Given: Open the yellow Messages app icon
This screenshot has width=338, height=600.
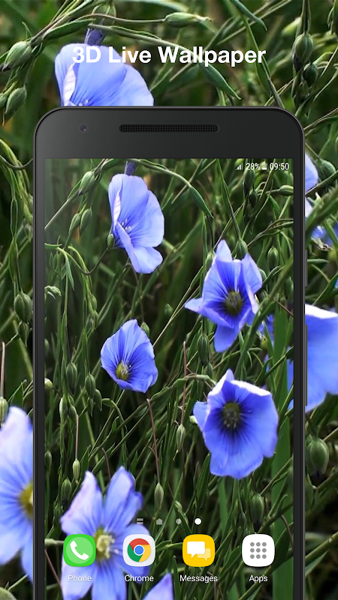Looking at the screenshot, I should click(198, 550).
